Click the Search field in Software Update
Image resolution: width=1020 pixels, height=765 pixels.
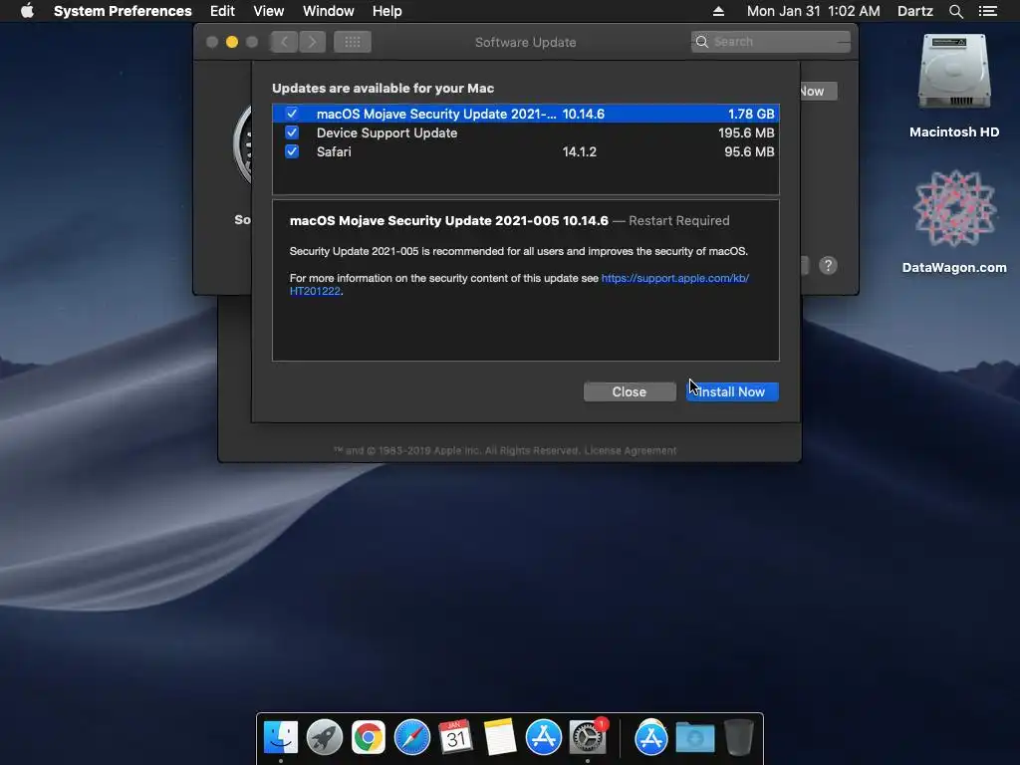[771, 42]
